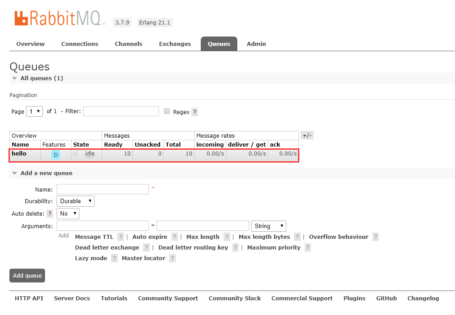Go to the Overview tab

pos(30,44)
